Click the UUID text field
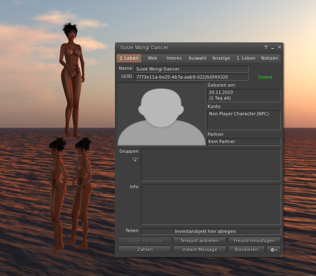This screenshot has height=276, width=316. (191, 77)
